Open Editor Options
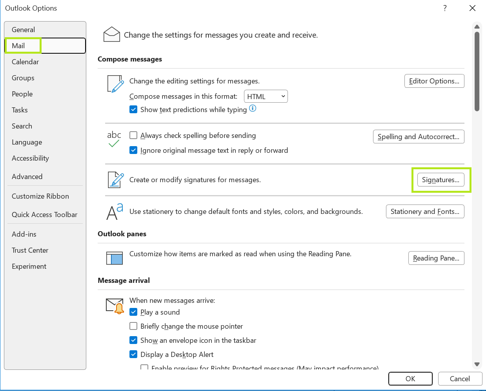The height and width of the screenshot is (391, 486). [434, 81]
